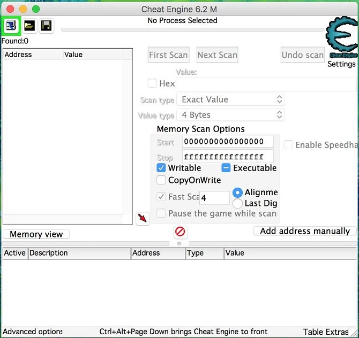Screen dimensions: 359x338
Task: Click the Start address input field
Action: coord(228,142)
